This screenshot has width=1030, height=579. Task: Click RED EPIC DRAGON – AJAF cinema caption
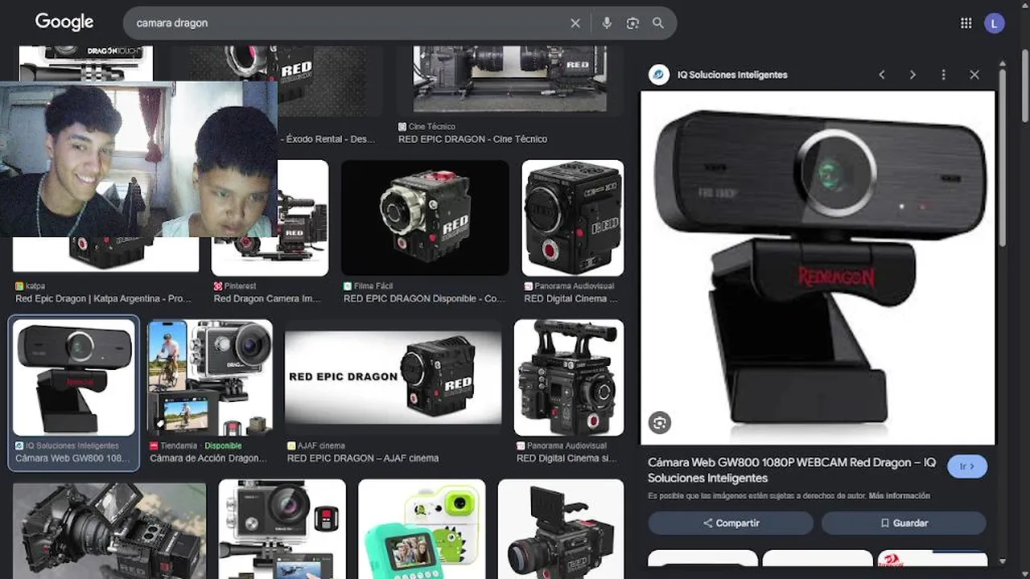click(x=363, y=458)
